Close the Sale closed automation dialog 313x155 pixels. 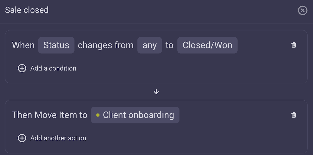302,10
